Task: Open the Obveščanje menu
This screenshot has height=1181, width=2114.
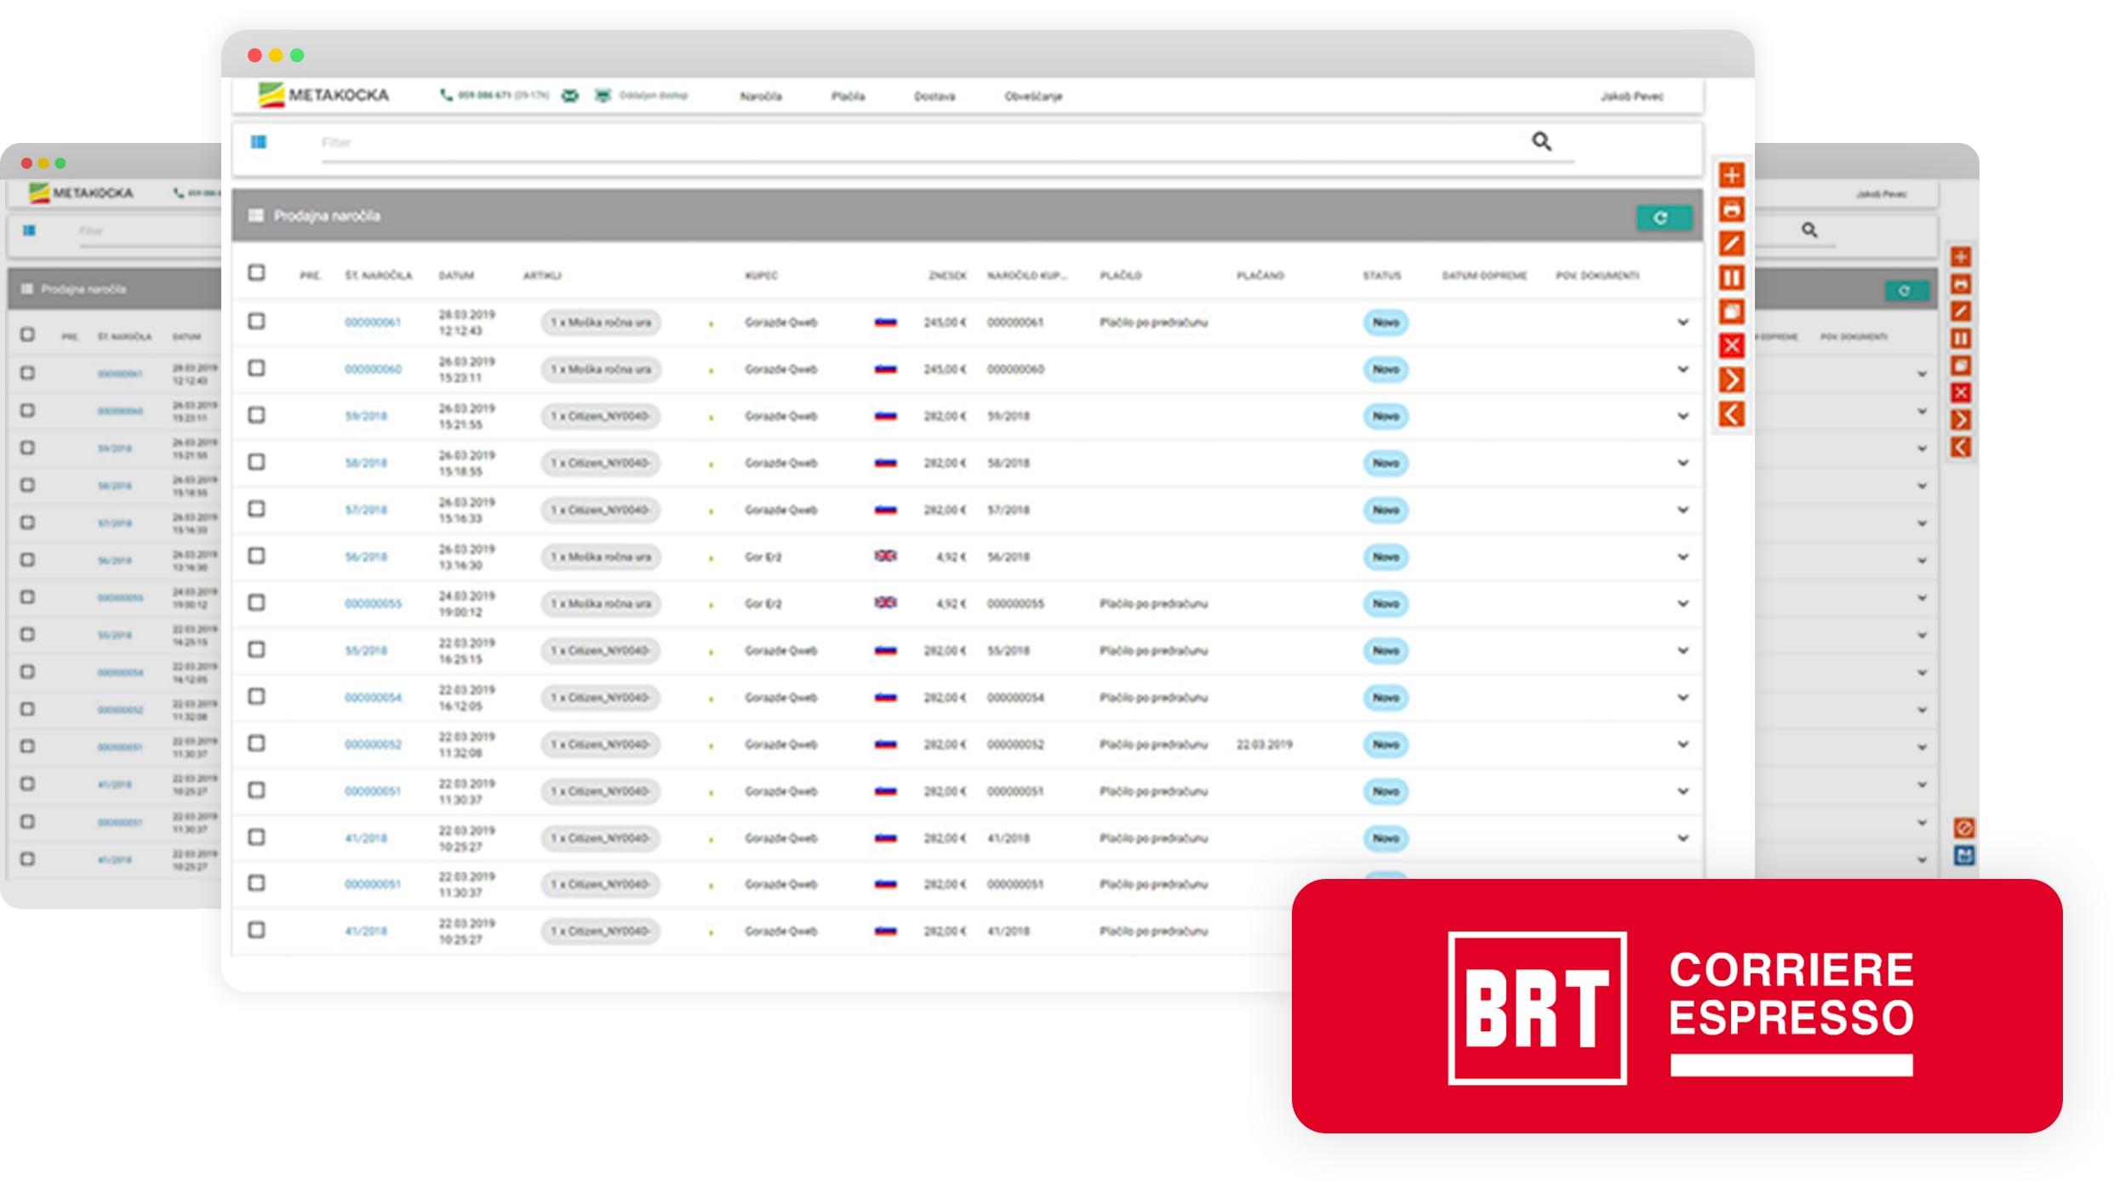Action: [x=1033, y=96]
